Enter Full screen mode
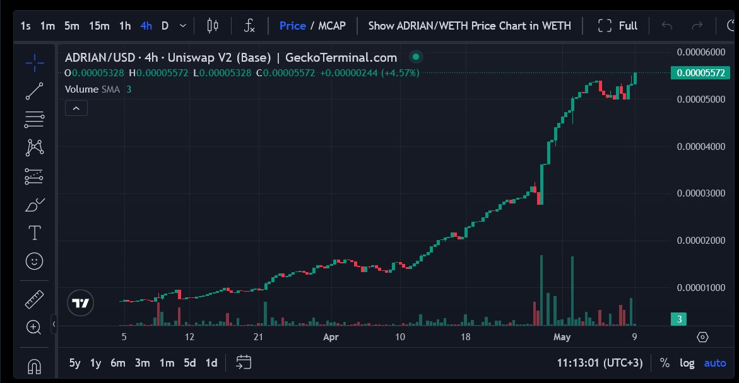This screenshot has height=383, width=739. click(618, 26)
